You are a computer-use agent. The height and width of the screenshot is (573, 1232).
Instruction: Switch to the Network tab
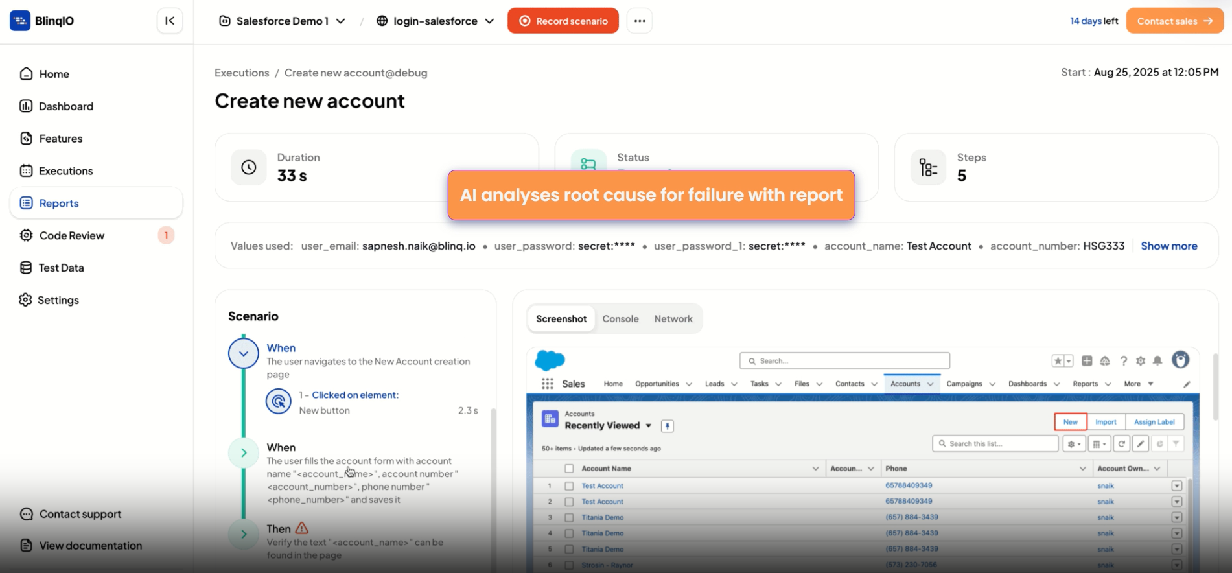(x=673, y=319)
